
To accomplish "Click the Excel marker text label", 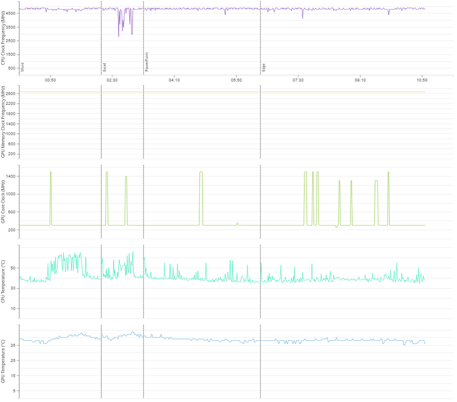I will [103, 66].
